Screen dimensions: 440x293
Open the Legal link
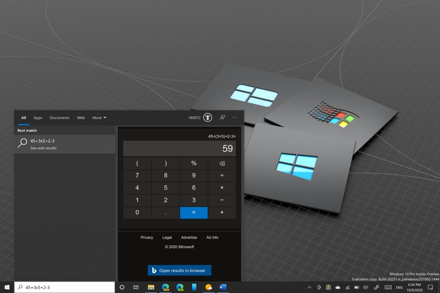[167, 237]
